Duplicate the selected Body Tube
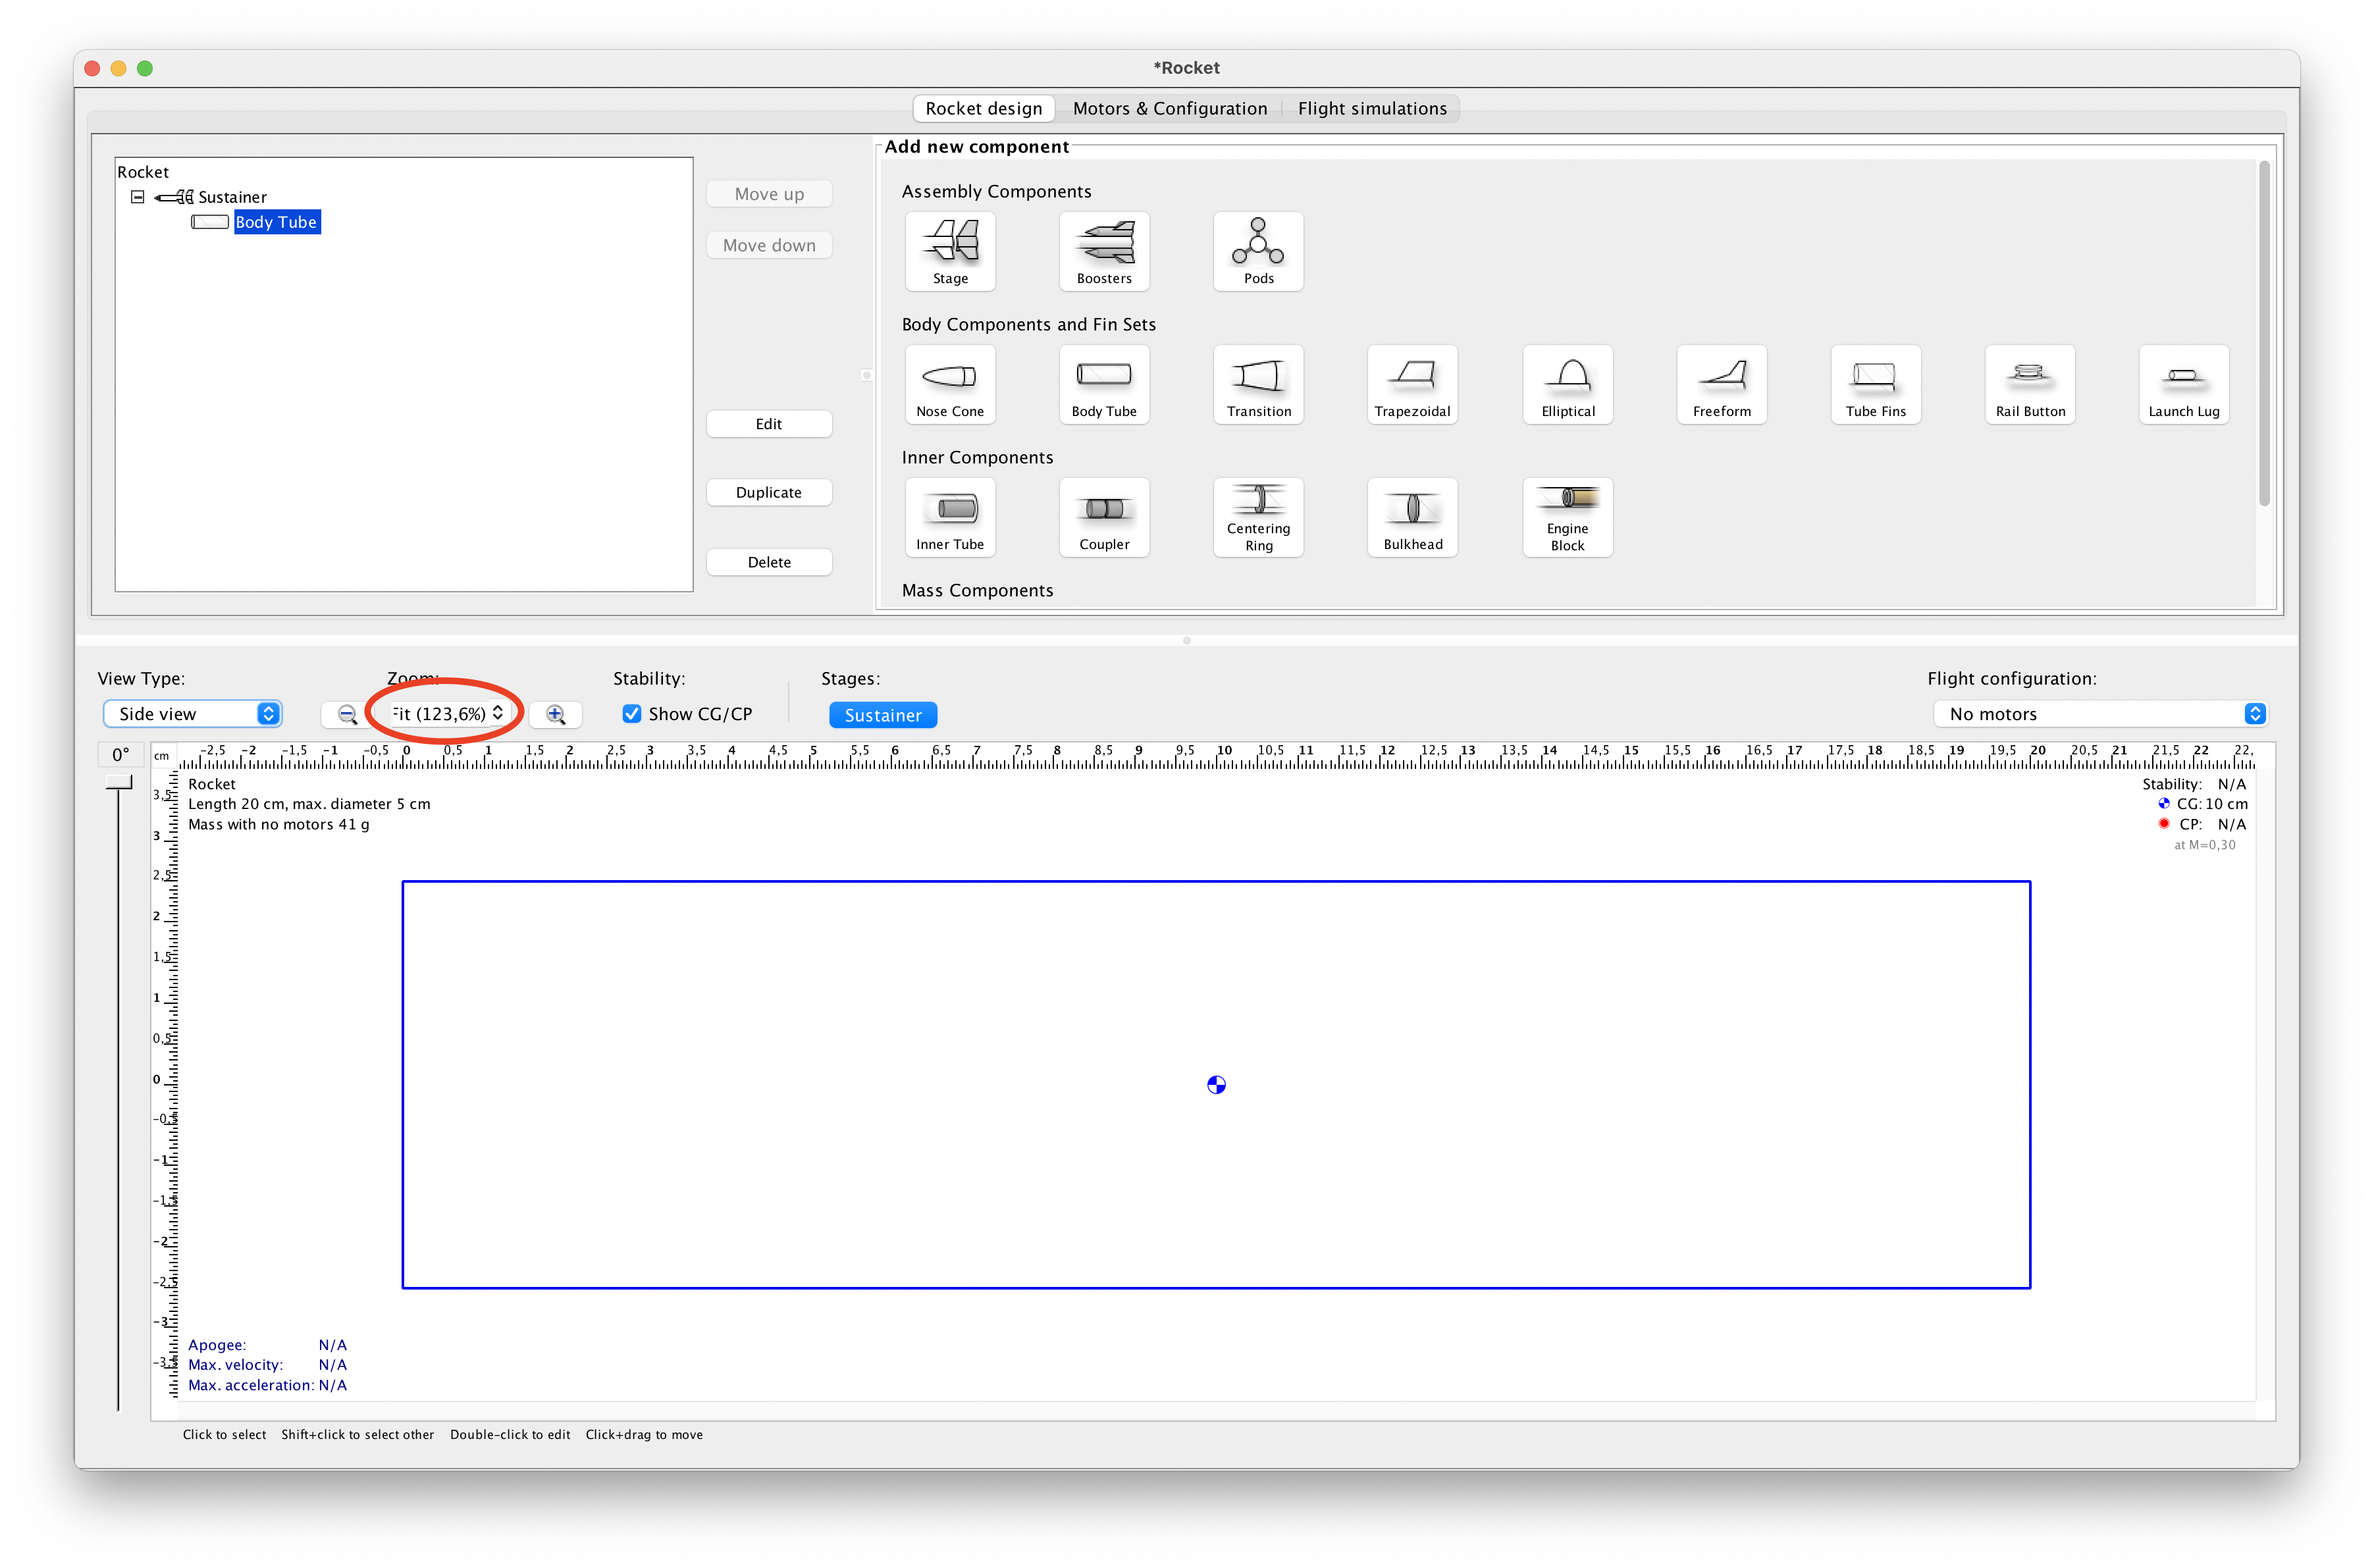2374x1568 pixels. tap(769, 491)
